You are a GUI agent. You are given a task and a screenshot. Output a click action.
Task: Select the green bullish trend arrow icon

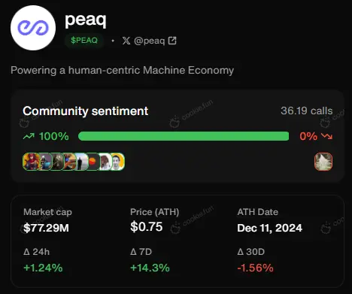point(29,136)
